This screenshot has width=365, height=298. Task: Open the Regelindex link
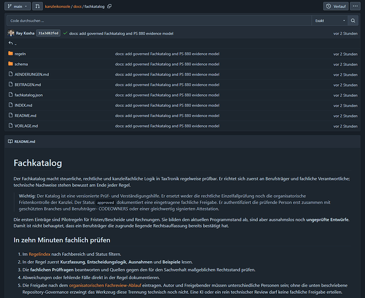[x=39, y=254]
